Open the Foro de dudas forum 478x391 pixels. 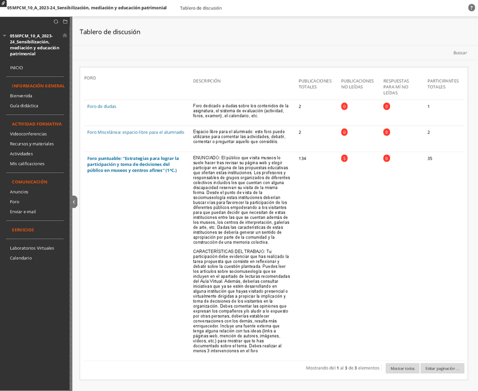(x=101, y=106)
